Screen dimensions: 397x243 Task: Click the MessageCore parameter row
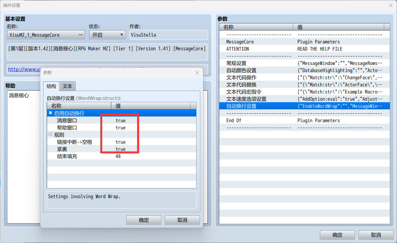click(304, 42)
